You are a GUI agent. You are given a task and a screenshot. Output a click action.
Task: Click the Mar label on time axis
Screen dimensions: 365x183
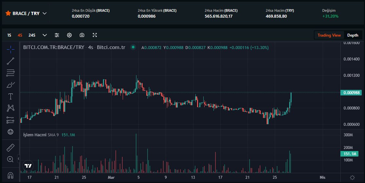[x=111, y=177]
